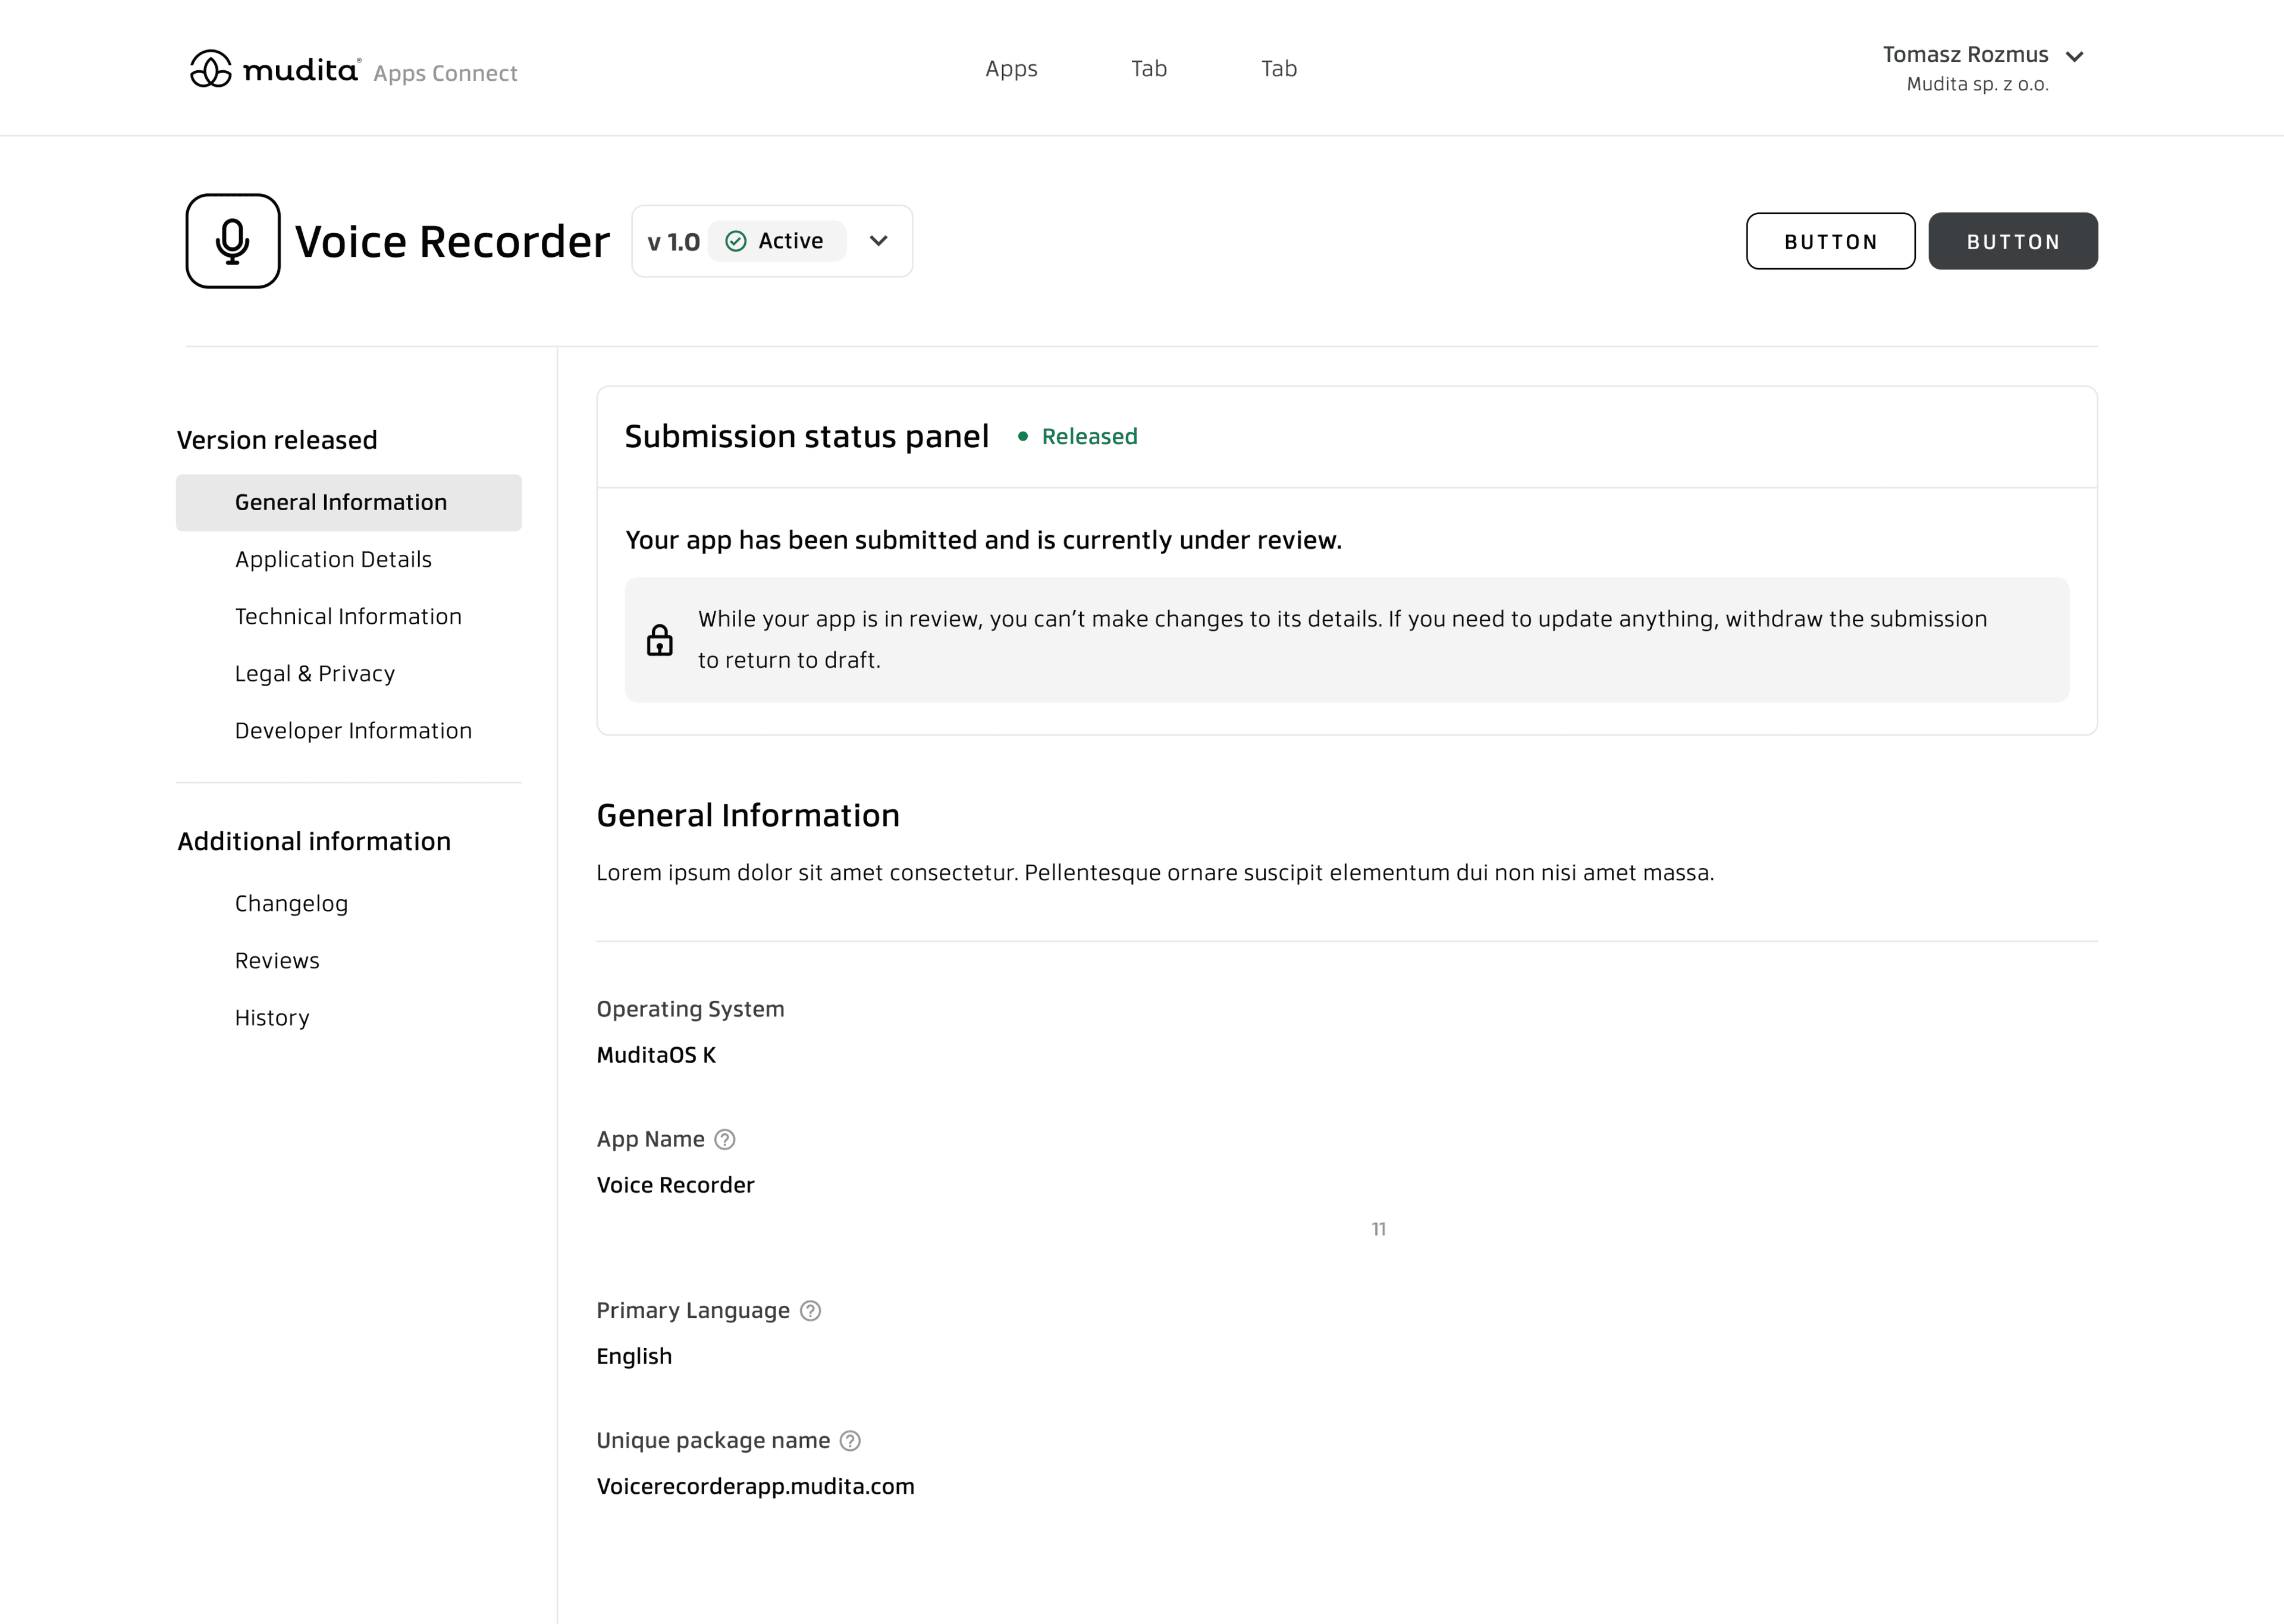The height and width of the screenshot is (1624, 2284).
Task: Click the character count 11
Action: click(x=1379, y=1229)
